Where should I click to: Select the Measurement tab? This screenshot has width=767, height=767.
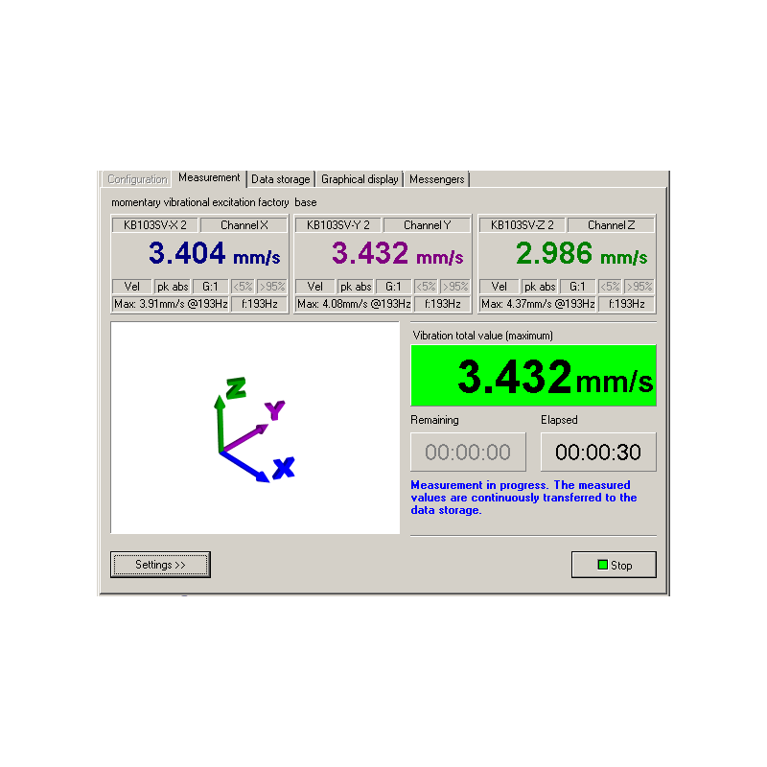(x=209, y=178)
